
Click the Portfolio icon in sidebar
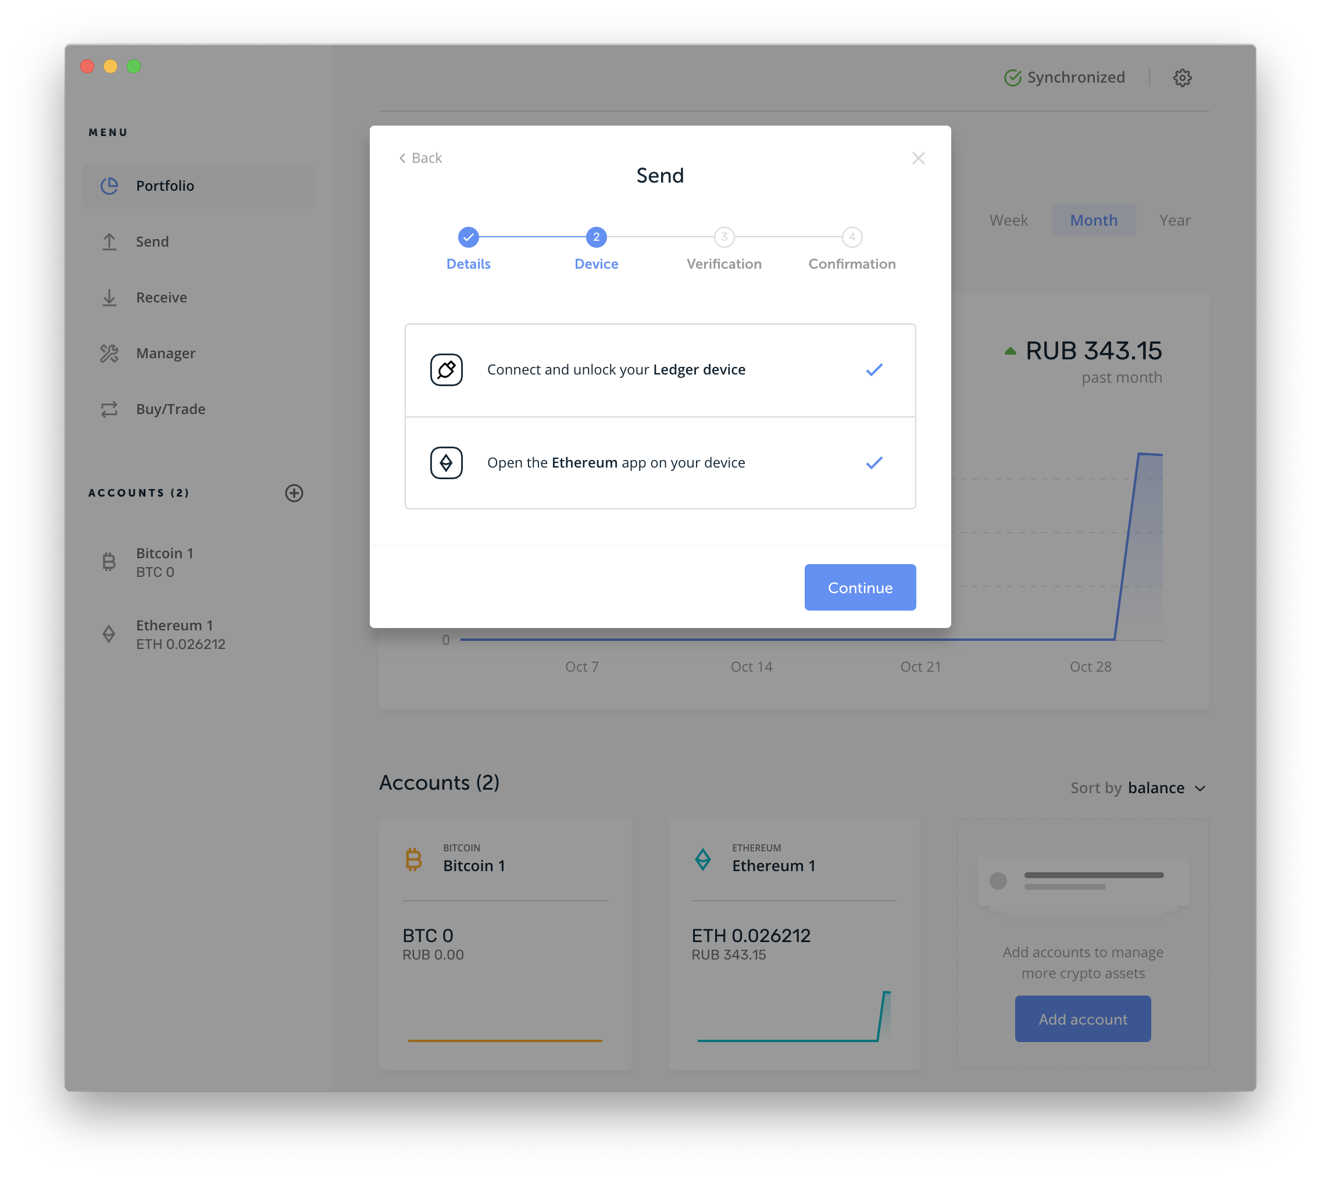click(110, 185)
